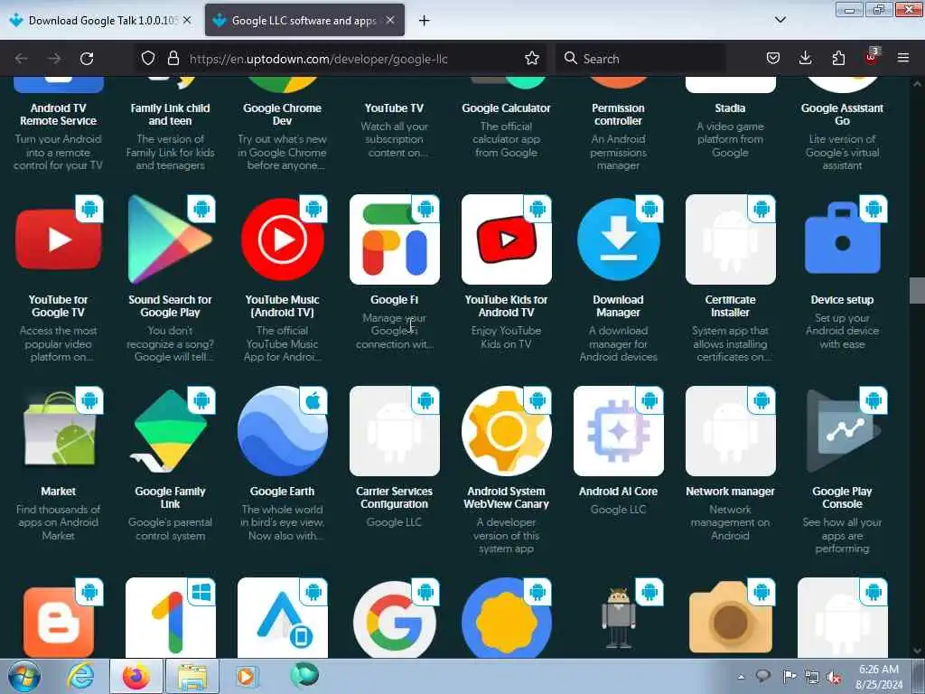Select the Google LLC software tab
The width and height of the screenshot is (925, 694).
(304, 21)
